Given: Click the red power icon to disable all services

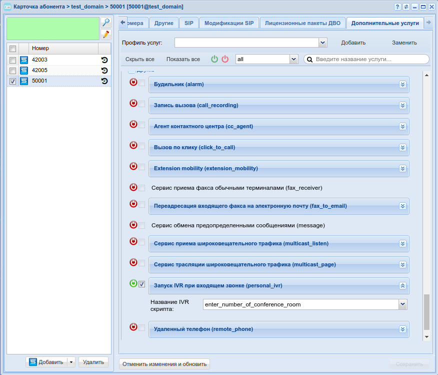Looking at the screenshot, I should click(225, 59).
